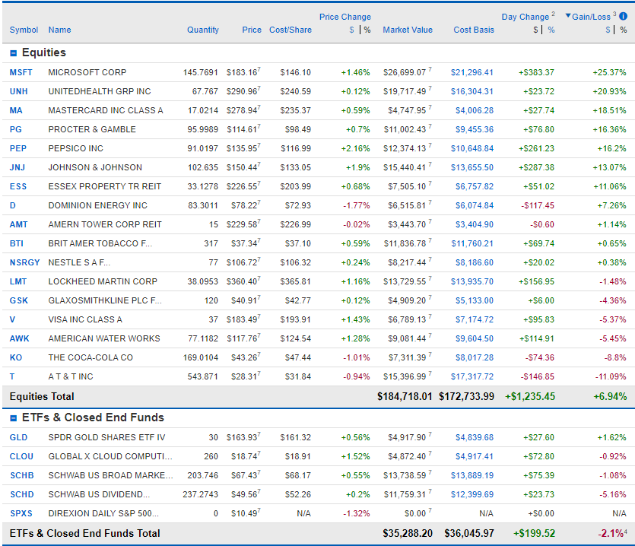Open the BTI symbol link
This screenshot has height=546, width=635.
point(17,244)
